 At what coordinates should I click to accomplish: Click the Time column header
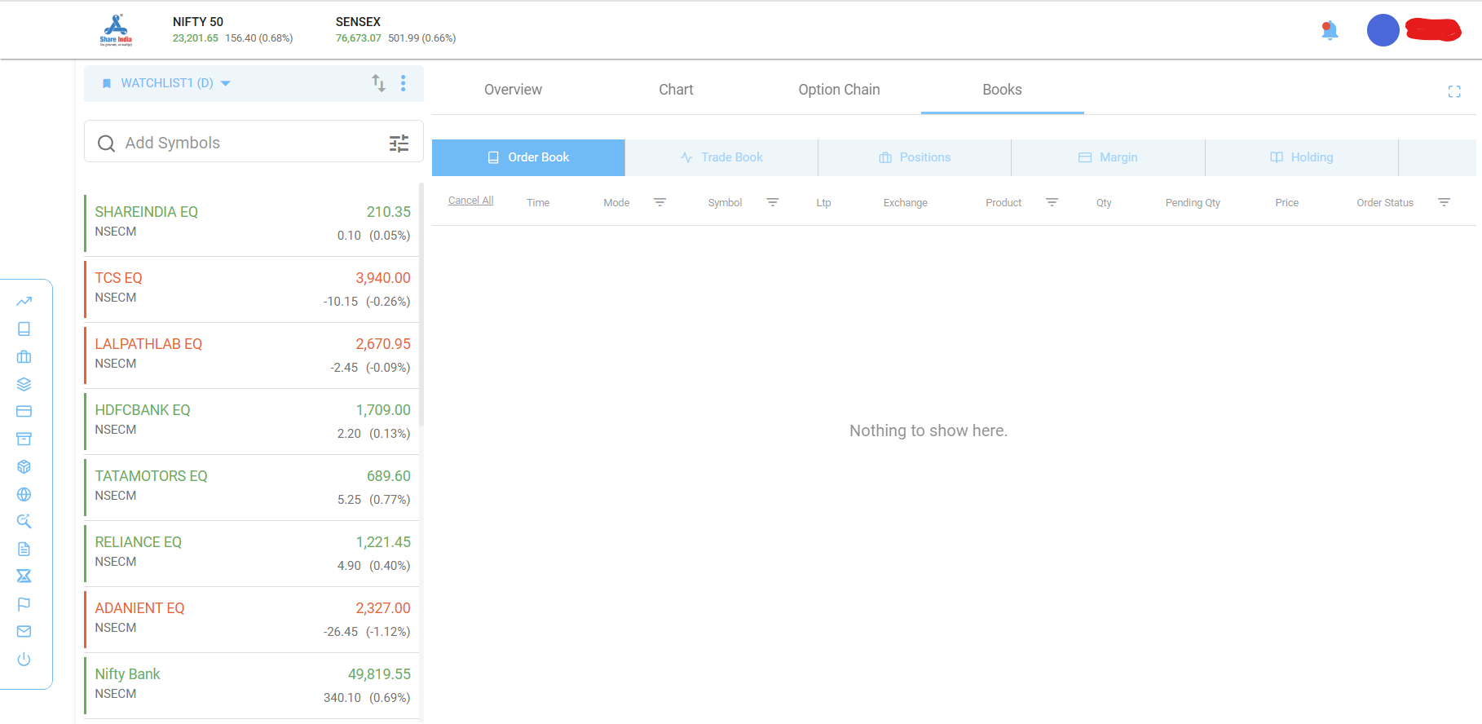[538, 203]
